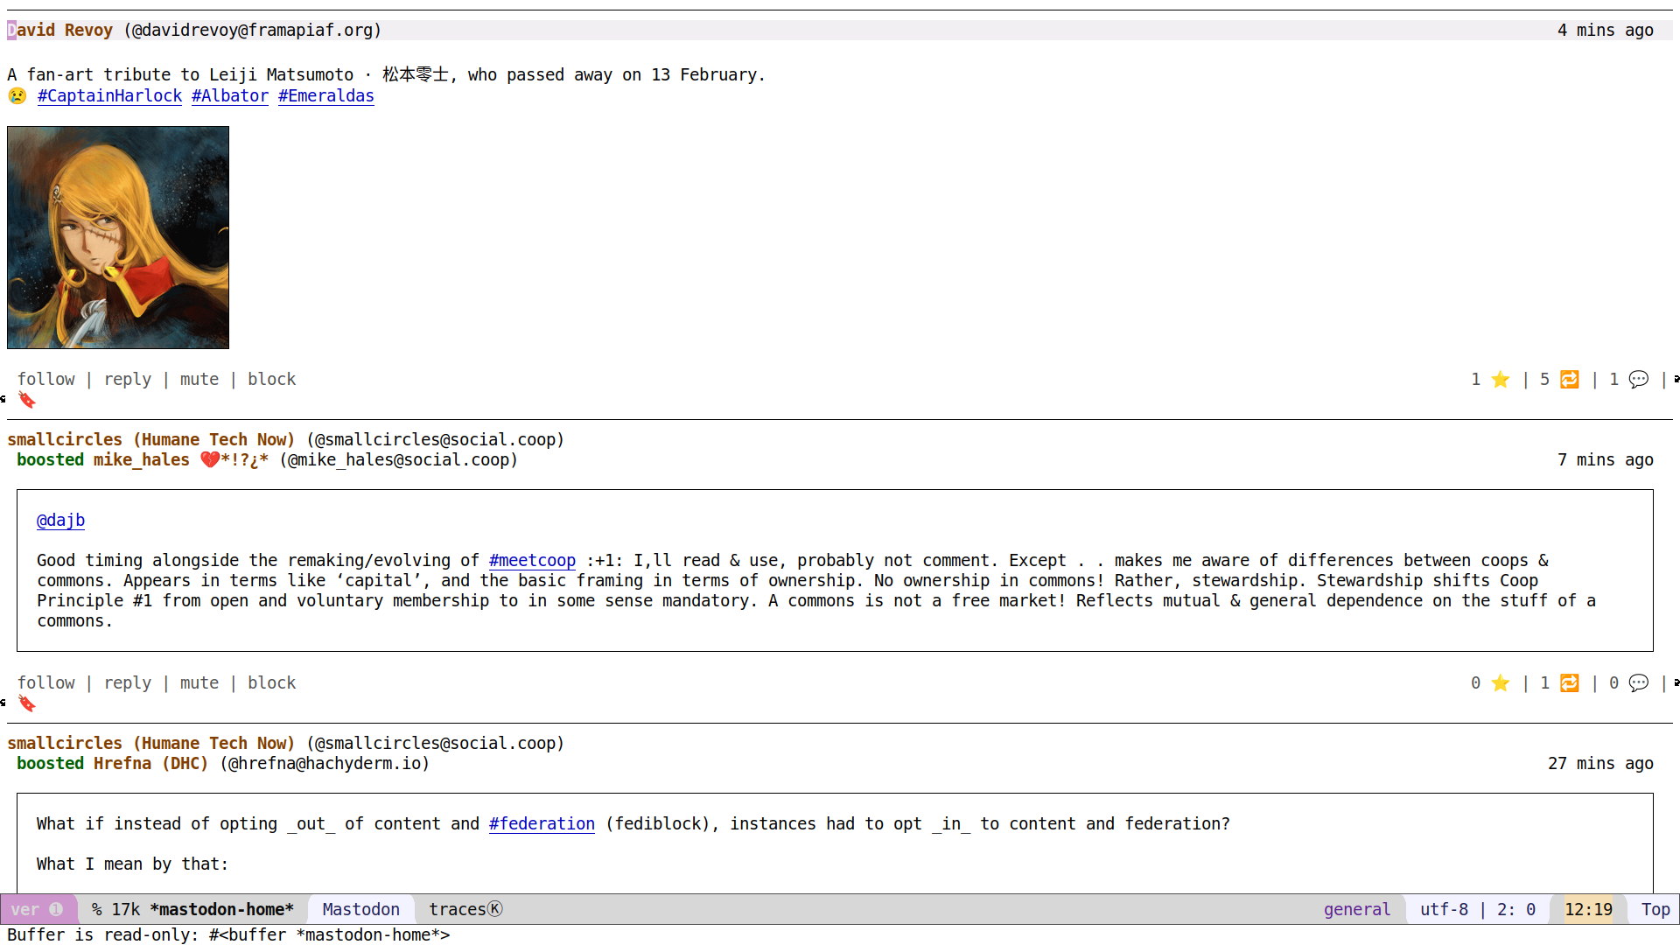Image resolution: width=1680 pixels, height=945 pixels.
Task: Follow the #Emeraldas hashtag link
Action: pos(325,96)
